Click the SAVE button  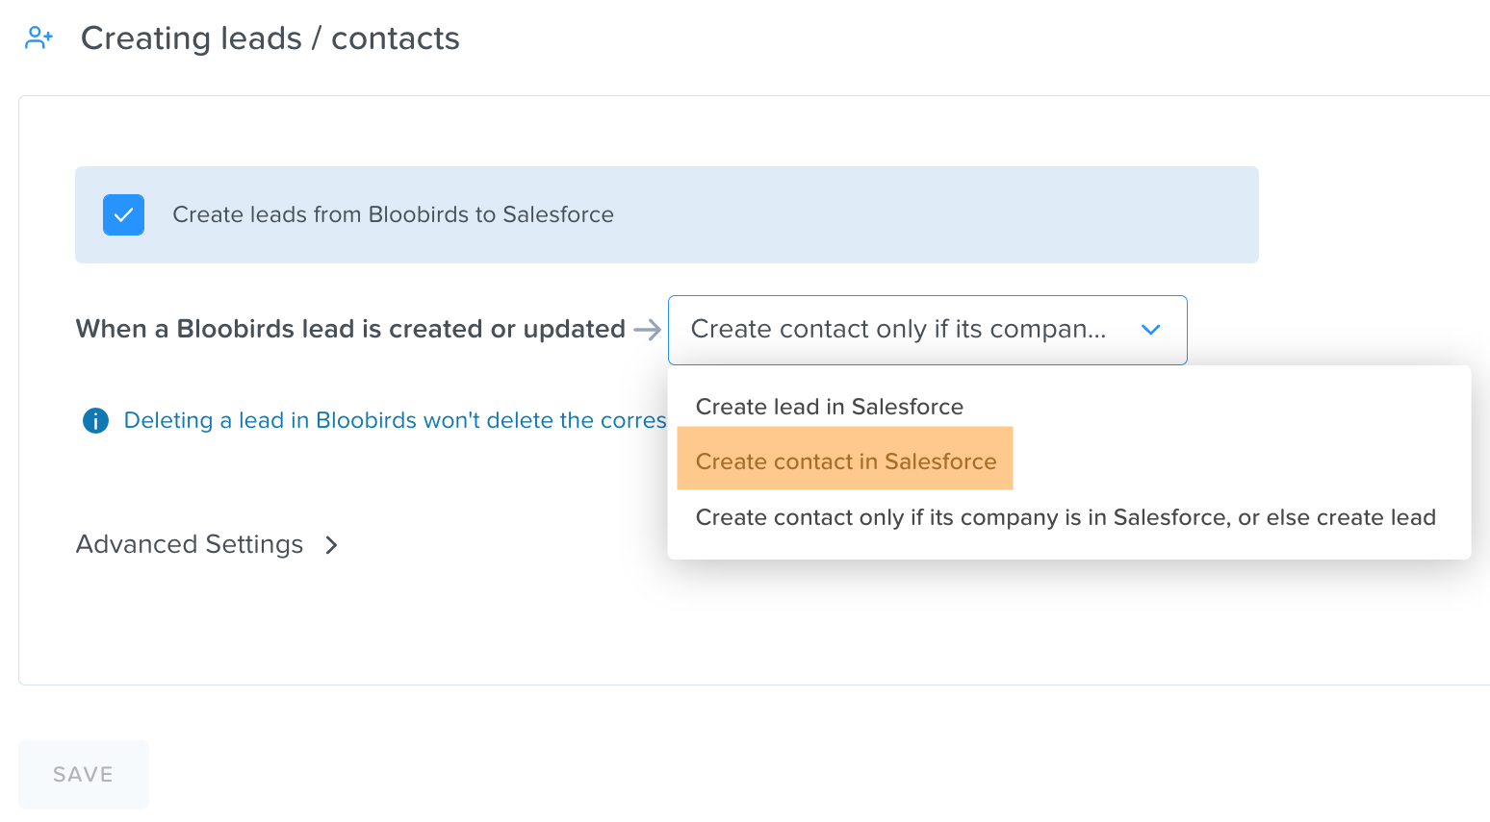(x=84, y=775)
